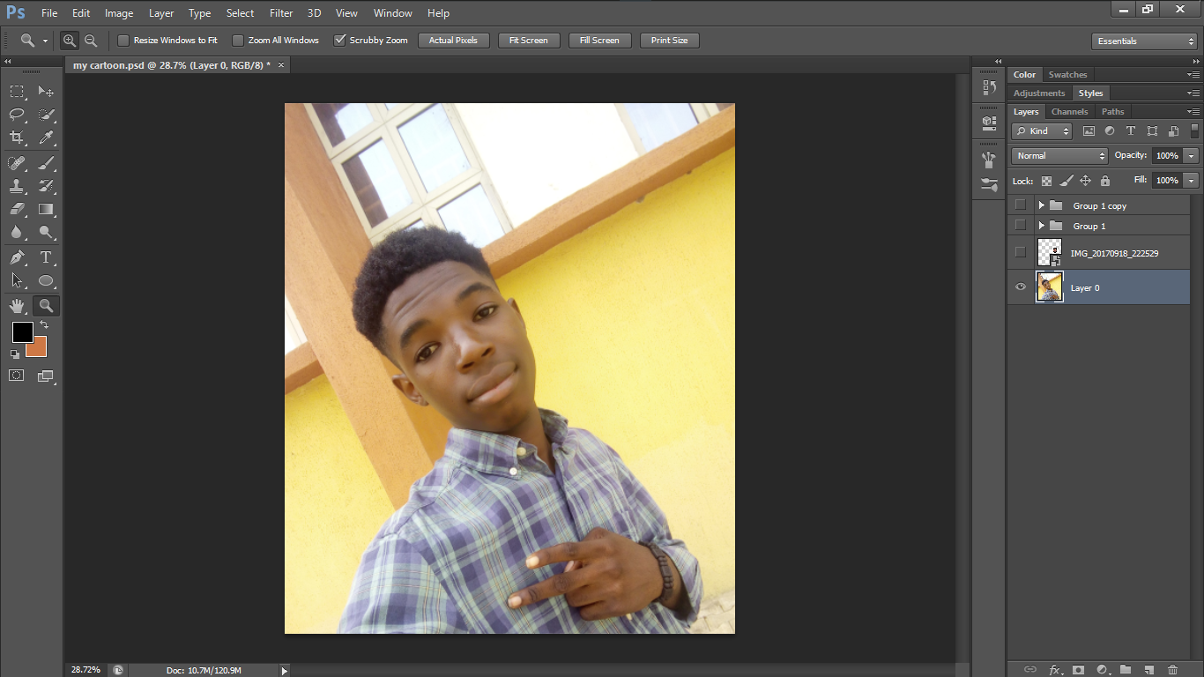This screenshot has width=1204, height=677.
Task: Select the Eraser tool
Action: coord(17,209)
